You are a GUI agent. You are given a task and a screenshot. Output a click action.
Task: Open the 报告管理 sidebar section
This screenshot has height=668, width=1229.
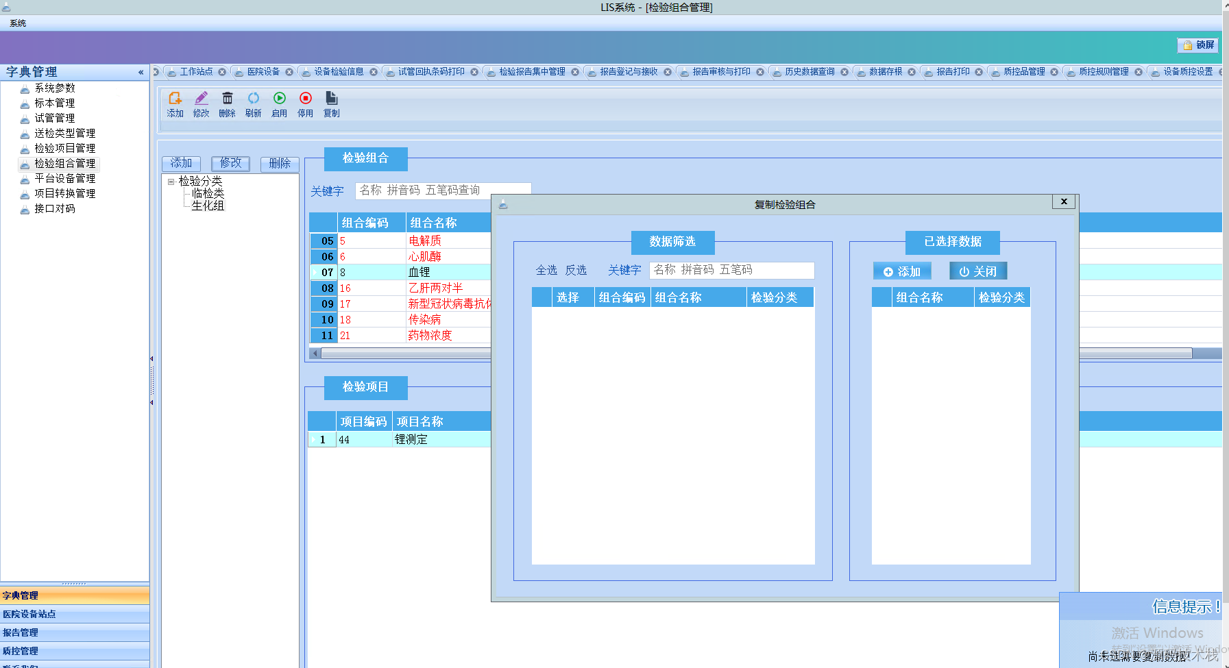coord(75,632)
